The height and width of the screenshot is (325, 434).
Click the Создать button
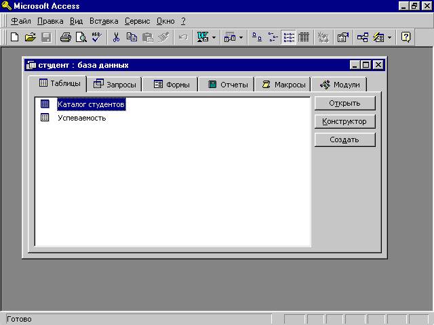pyautogui.click(x=344, y=139)
